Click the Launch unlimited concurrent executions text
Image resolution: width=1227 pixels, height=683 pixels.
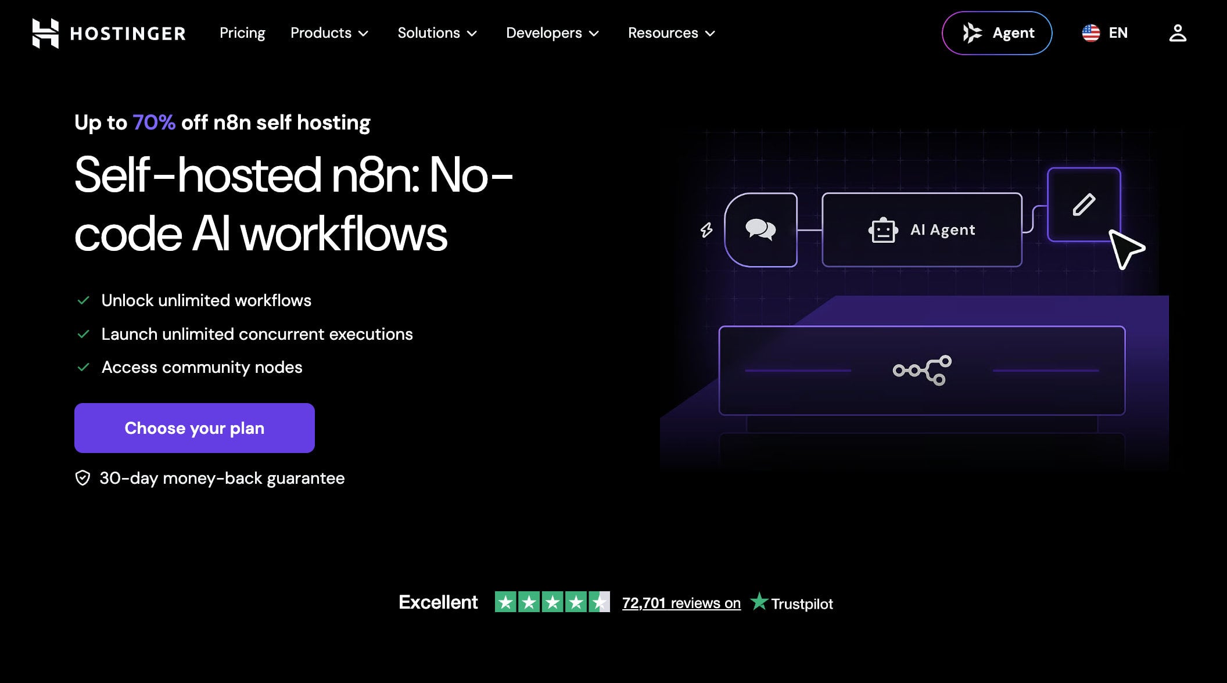(257, 334)
